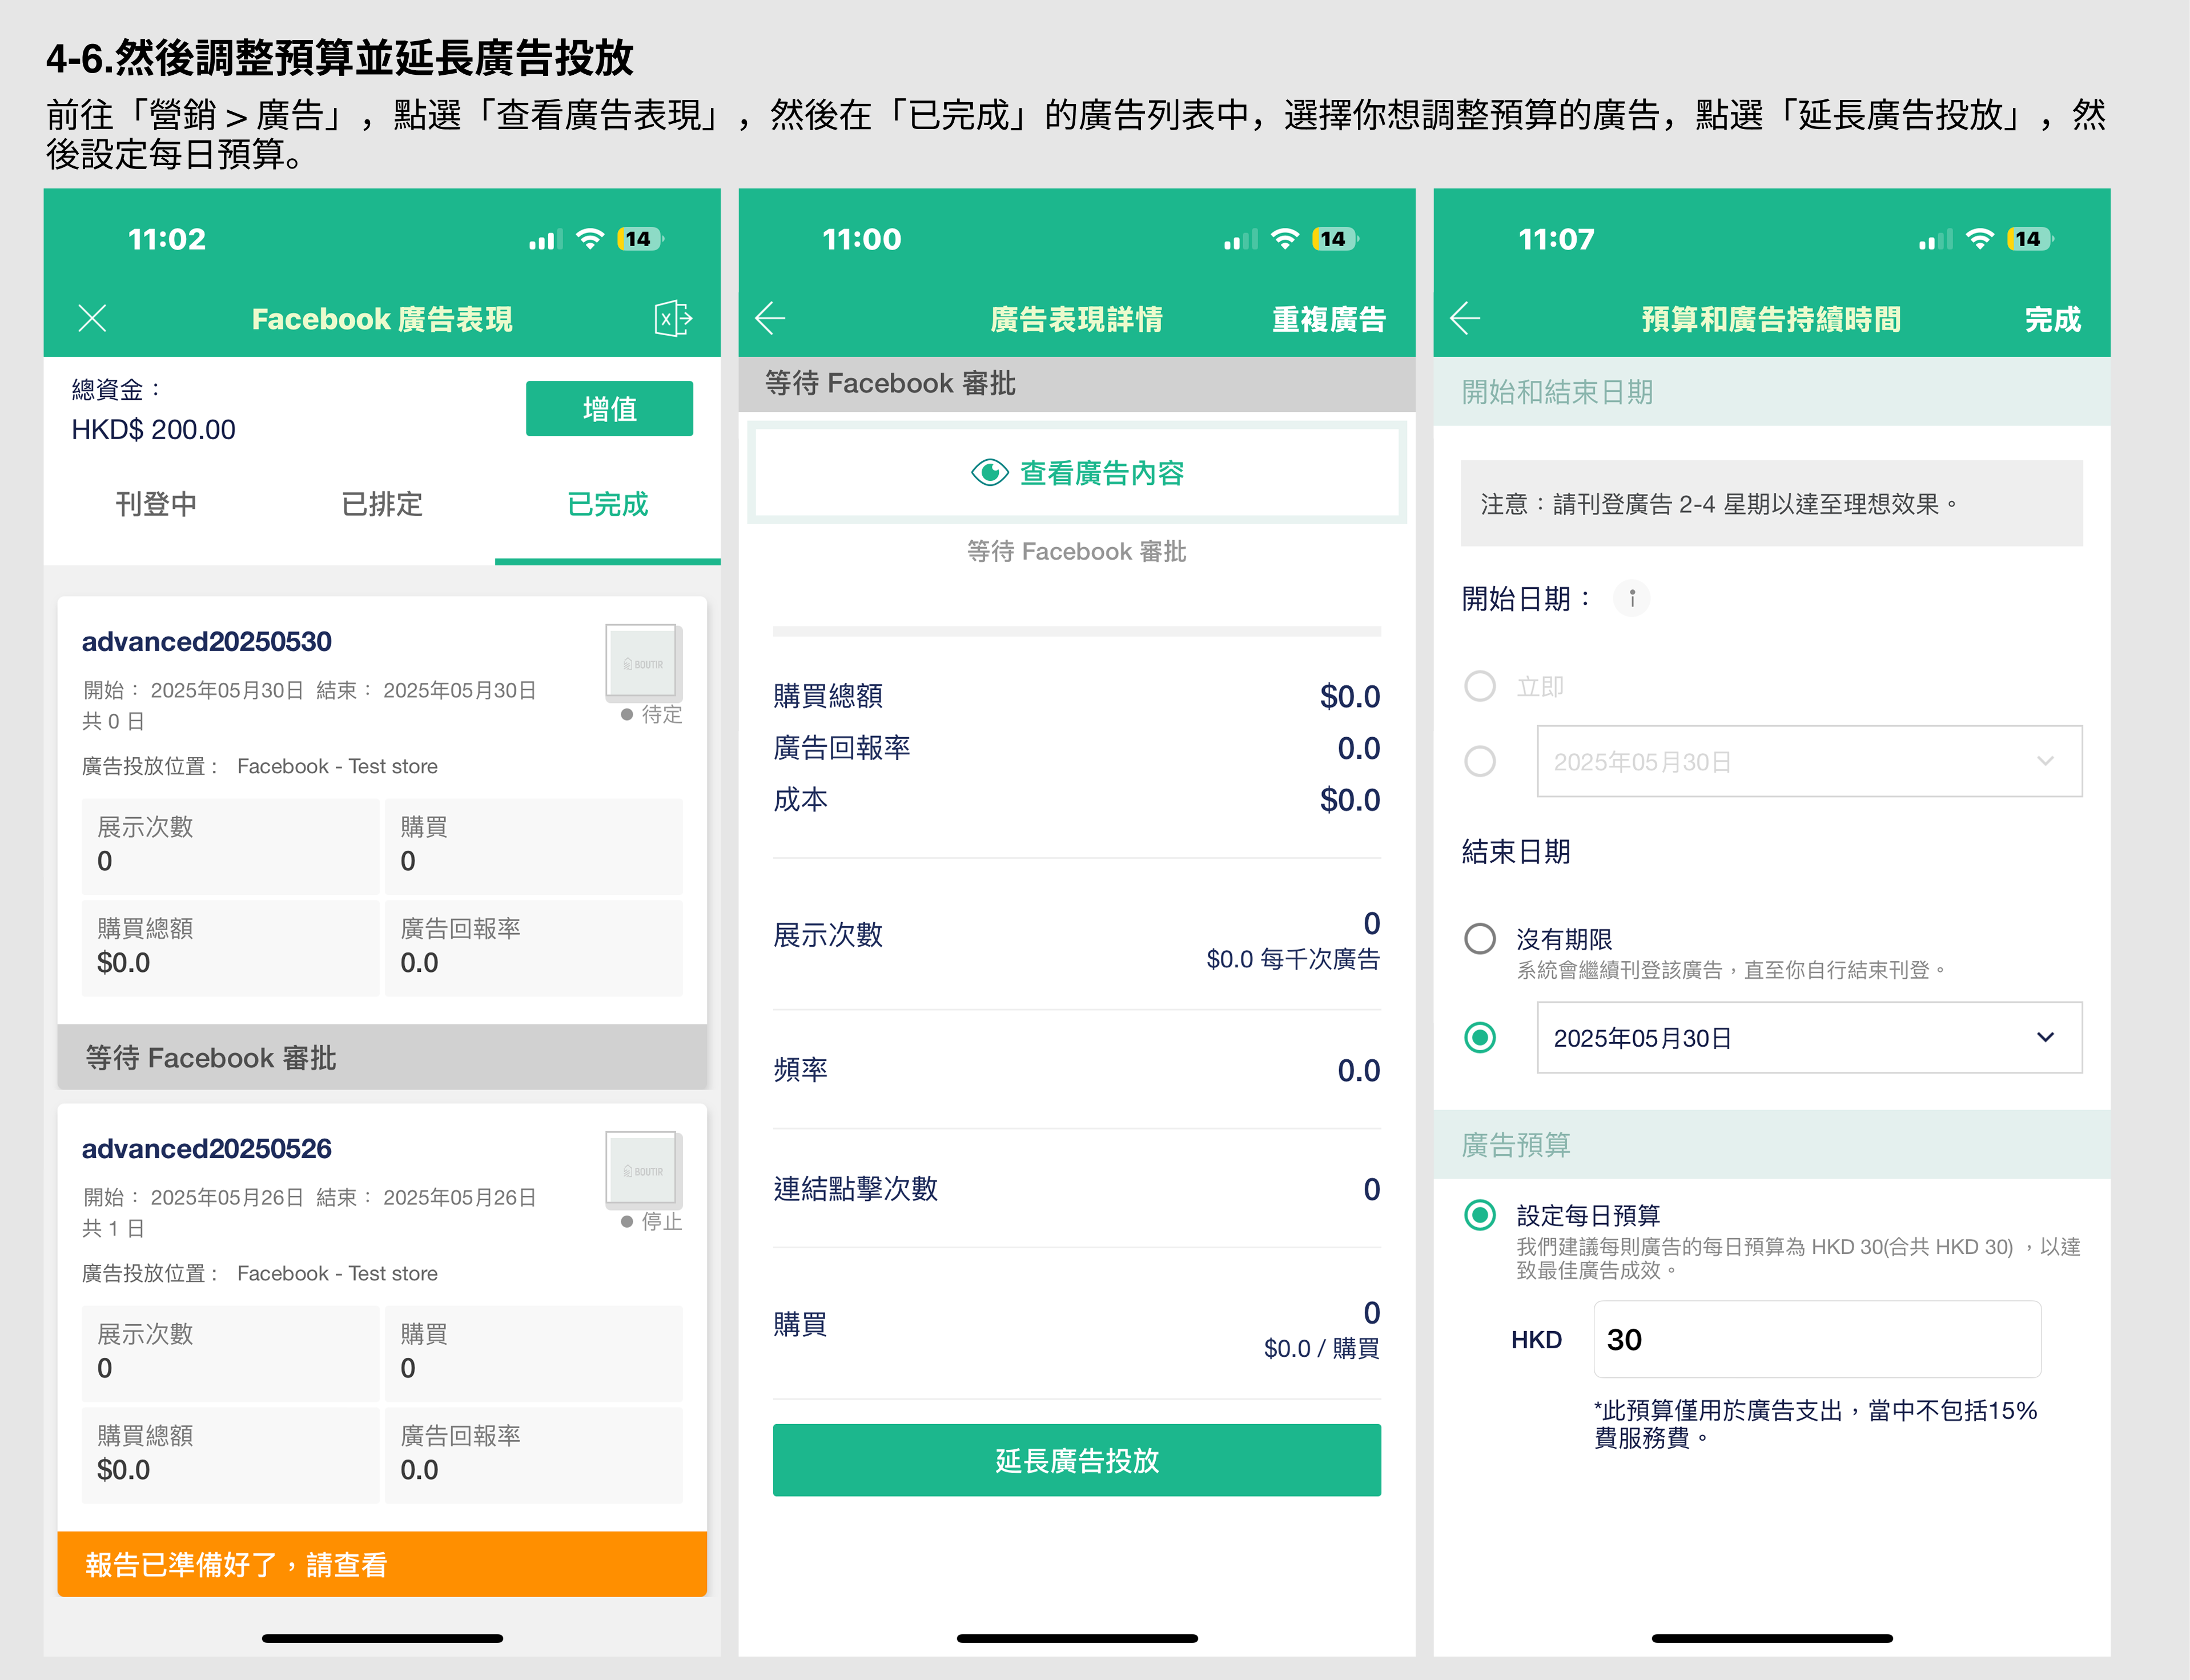
Task: Tap the 待定 status on advanced20250530
Action: [x=651, y=714]
